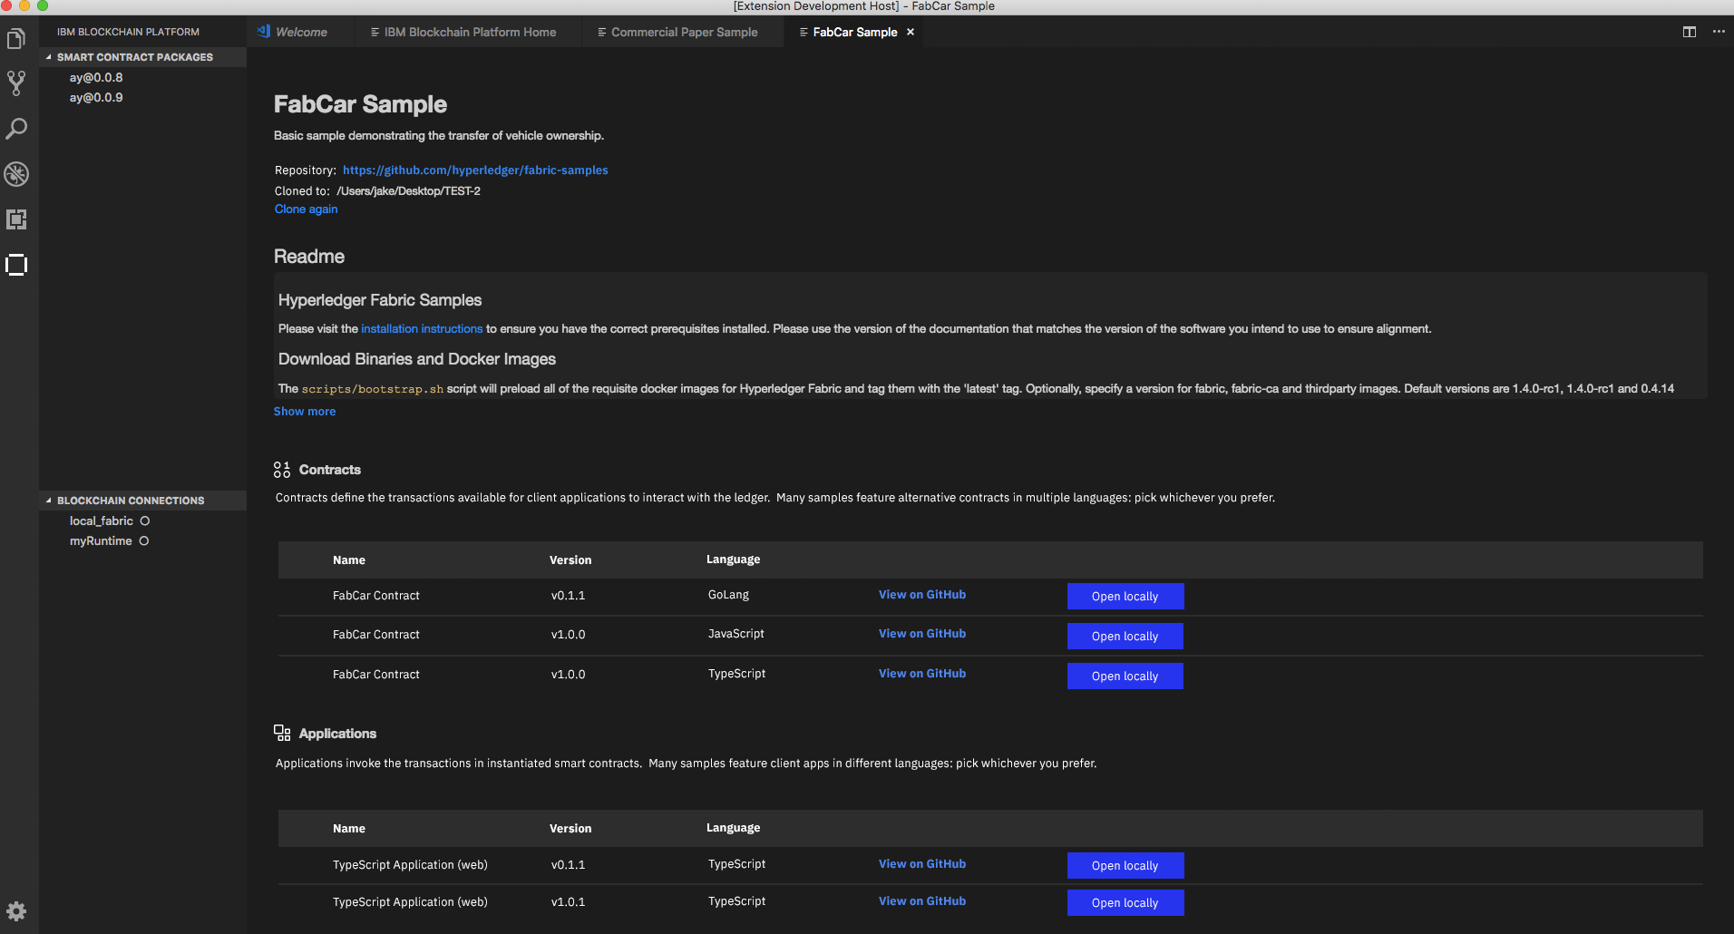The width and height of the screenshot is (1734, 934).
Task: Open the GoLang FabCar Contract locally
Action: point(1124,596)
